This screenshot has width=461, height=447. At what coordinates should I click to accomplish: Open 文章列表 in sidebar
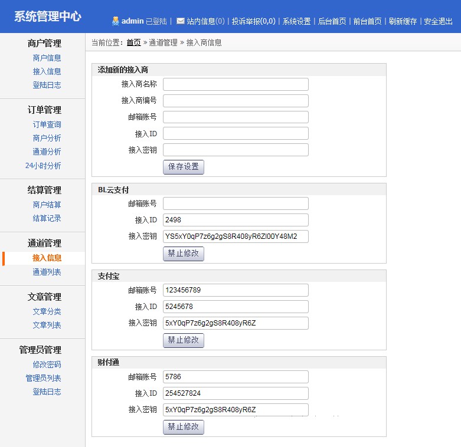[x=47, y=325]
